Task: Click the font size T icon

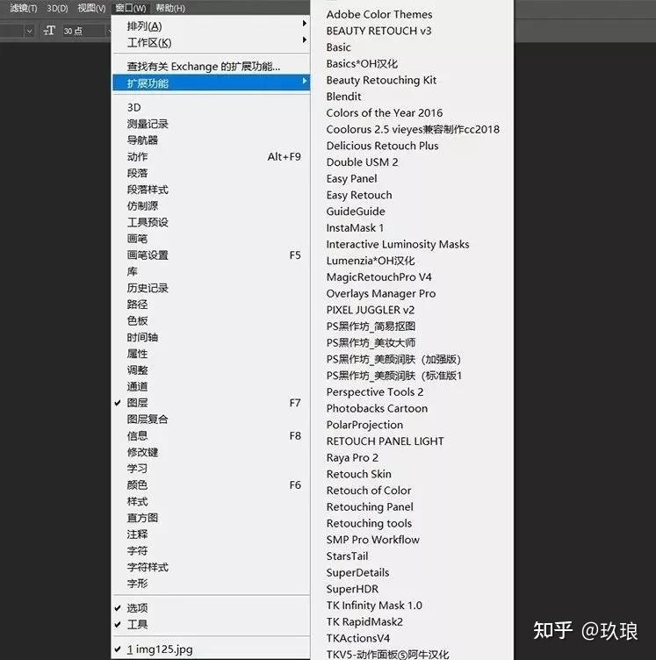Action: (49, 31)
